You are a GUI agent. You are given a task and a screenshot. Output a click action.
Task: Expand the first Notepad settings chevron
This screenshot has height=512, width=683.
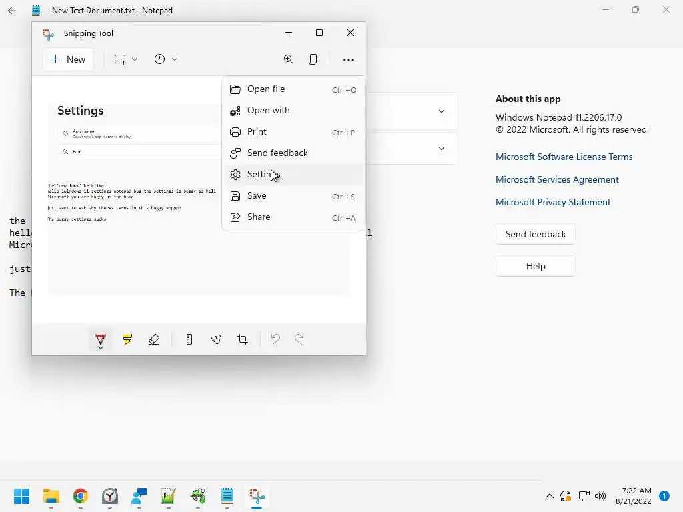[442, 111]
